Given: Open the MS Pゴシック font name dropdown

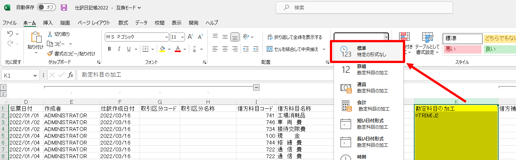Looking at the screenshot, I should coord(166,37).
